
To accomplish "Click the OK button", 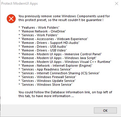I will [105, 111].
